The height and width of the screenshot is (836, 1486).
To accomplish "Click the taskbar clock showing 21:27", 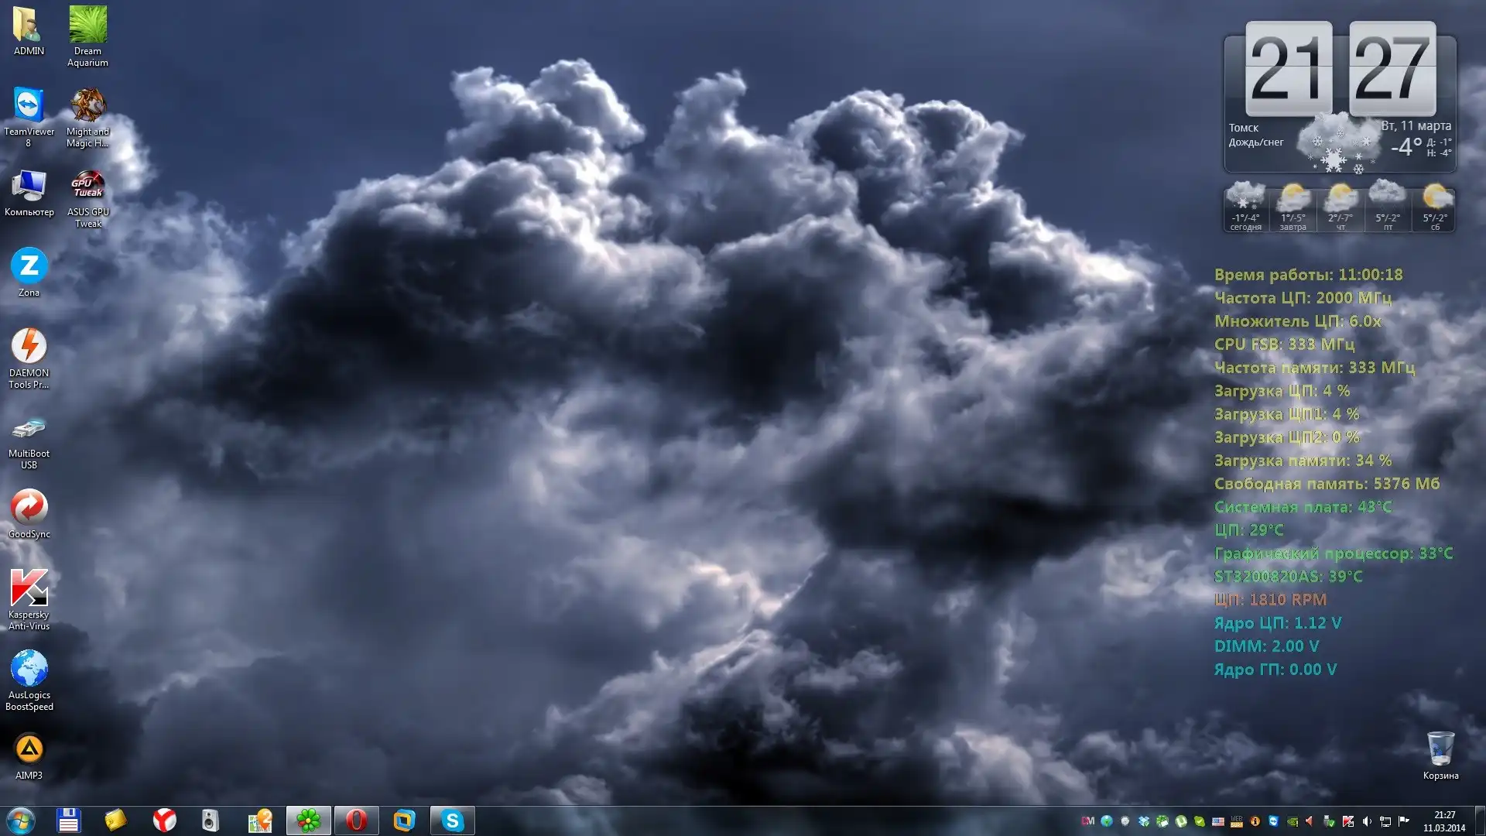I will point(1443,821).
